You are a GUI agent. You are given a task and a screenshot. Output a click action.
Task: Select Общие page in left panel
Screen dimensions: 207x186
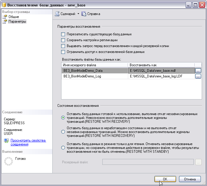point(14,17)
